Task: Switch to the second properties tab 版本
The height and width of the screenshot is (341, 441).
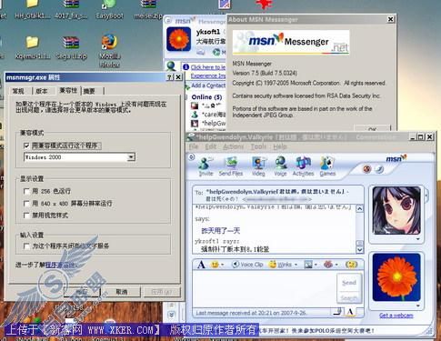Action: 42,91
